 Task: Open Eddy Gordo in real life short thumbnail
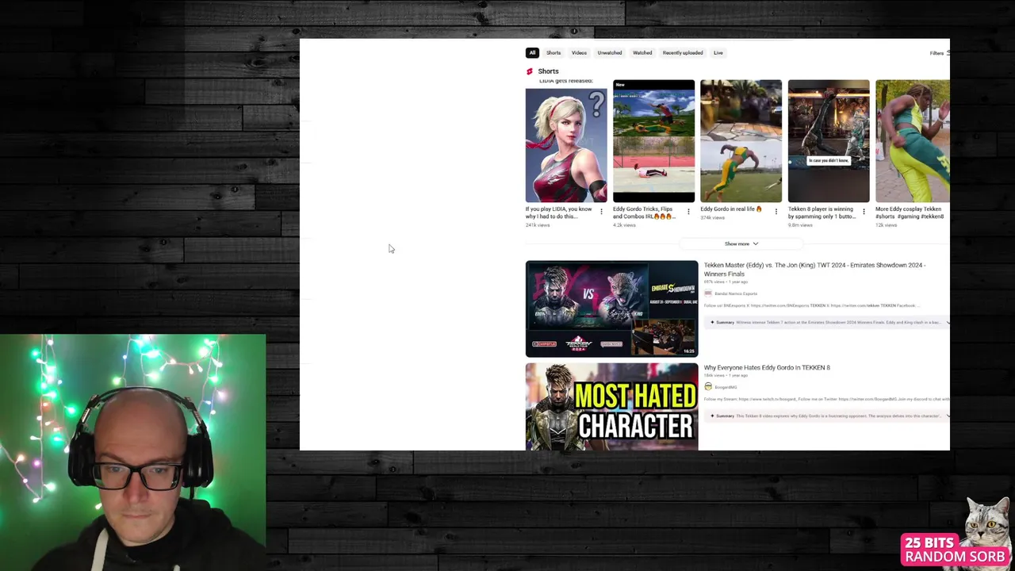coord(741,141)
